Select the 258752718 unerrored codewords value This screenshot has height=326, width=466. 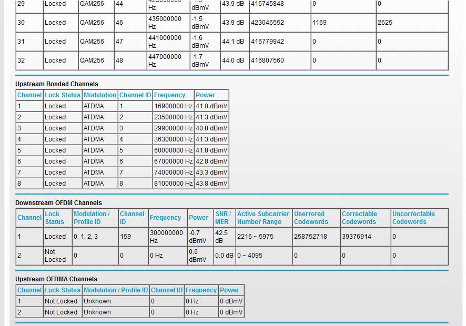(310, 237)
